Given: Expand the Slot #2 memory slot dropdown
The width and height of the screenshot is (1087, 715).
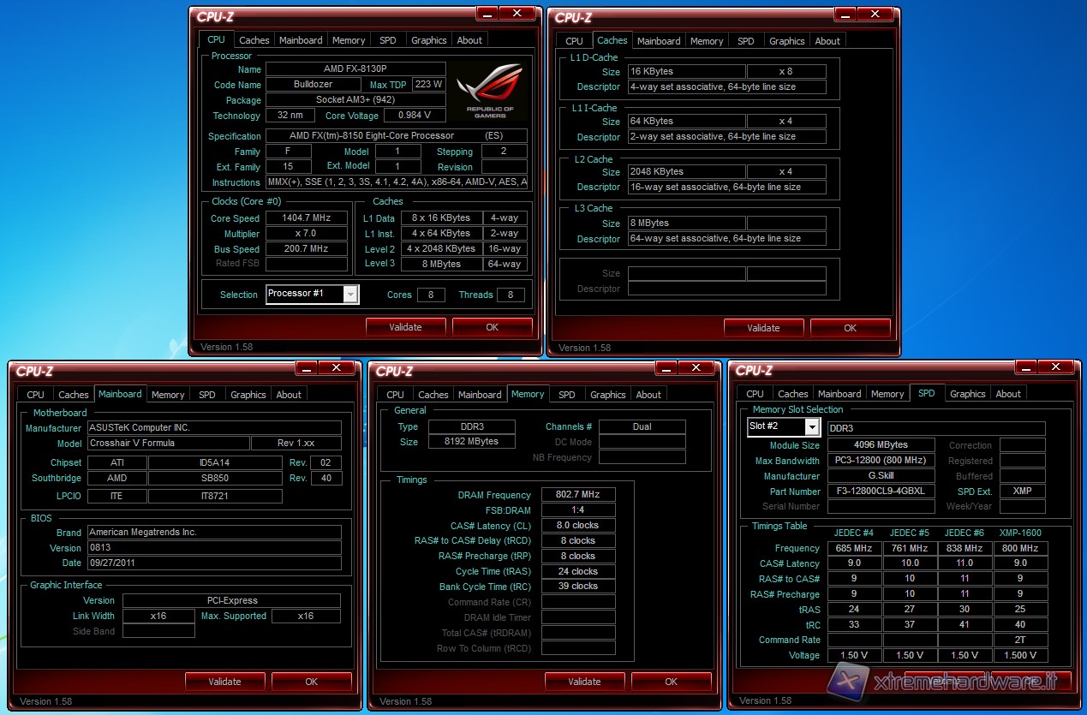Looking at the screenshot, I should (x=811, y=426).
